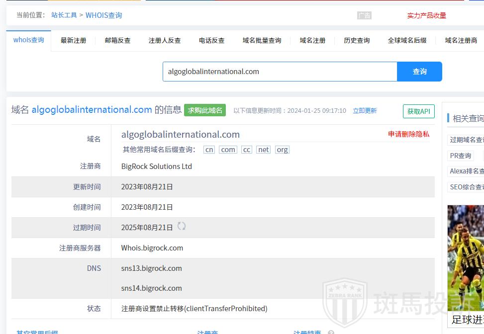Viewport: 484px width, 334px height.
Task: Click the 查询 search button
Action: coord(419,72)
